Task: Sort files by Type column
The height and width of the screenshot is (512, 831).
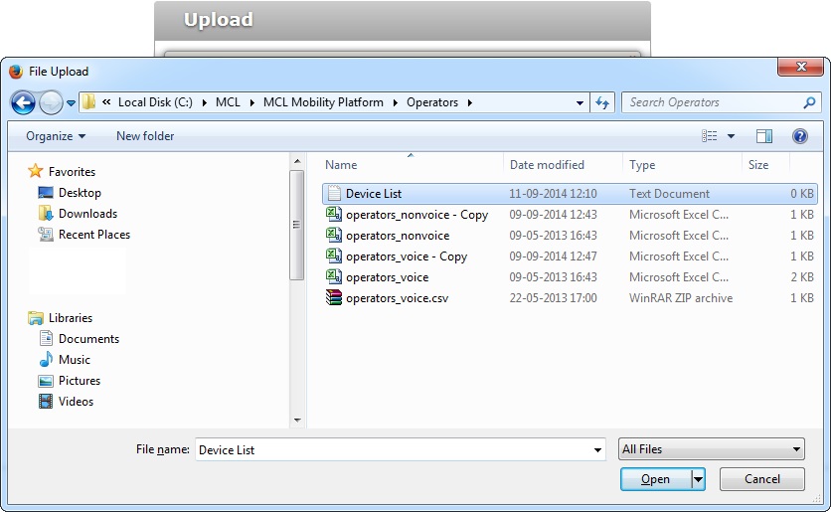Action: [x=642, y=165]
